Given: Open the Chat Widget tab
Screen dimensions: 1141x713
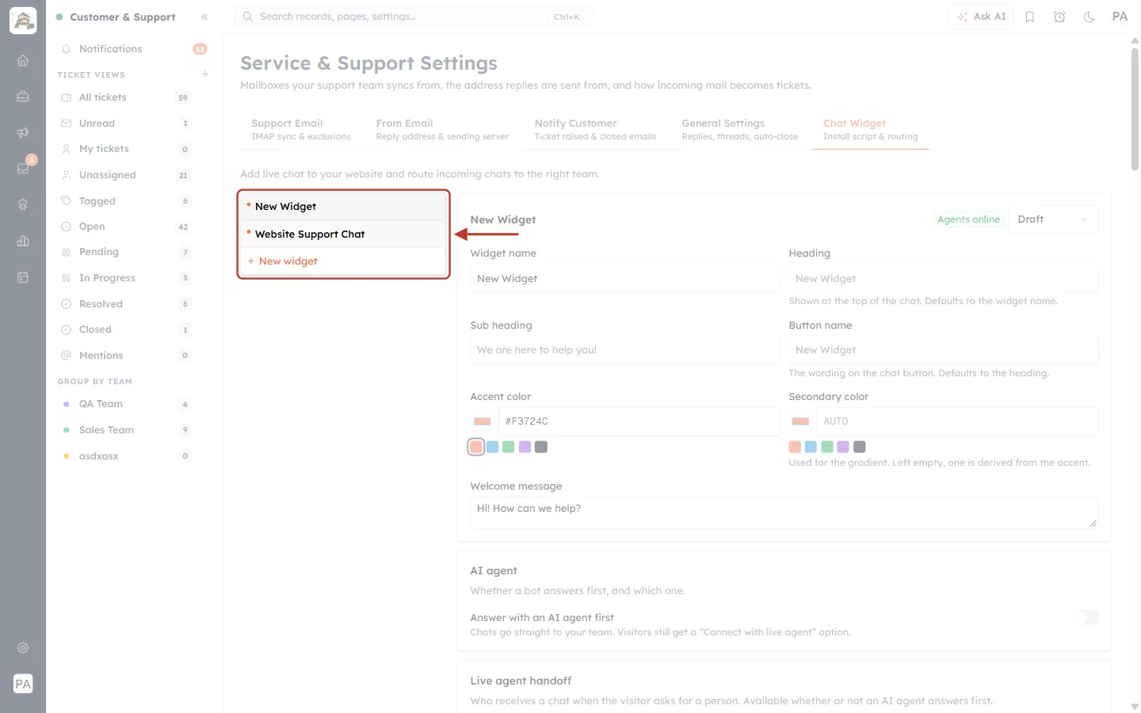Looking at the screenshot, I should click(870, 130).
